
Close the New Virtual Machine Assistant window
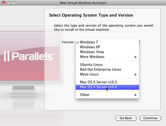pyautogui.click(x=4, y=3)
